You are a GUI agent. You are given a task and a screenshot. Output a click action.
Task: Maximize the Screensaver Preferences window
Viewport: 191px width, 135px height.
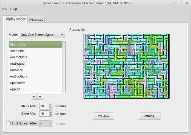pyautogui.click(x=181, y=3)
